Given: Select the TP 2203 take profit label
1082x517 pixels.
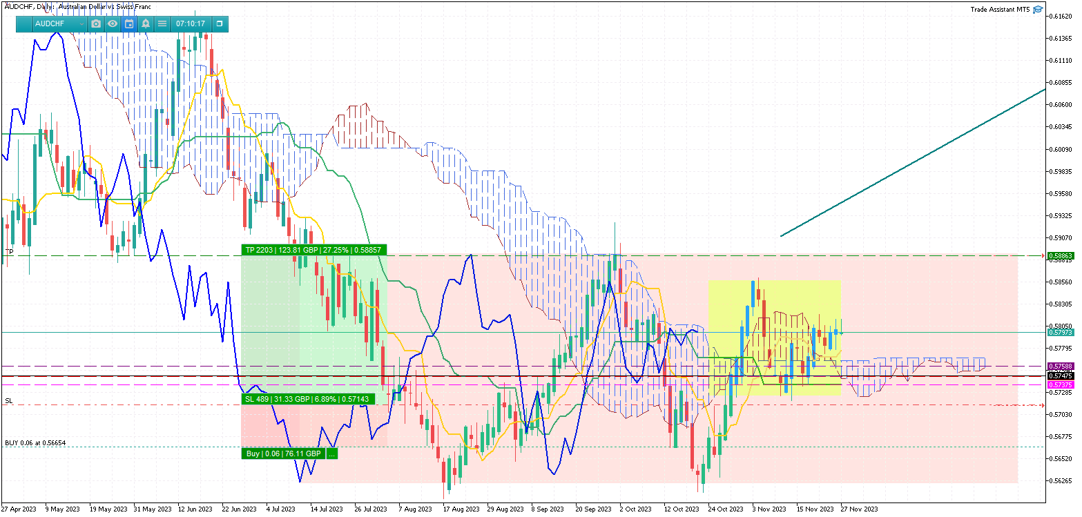Looking at the screenshot, I should 313,250.
